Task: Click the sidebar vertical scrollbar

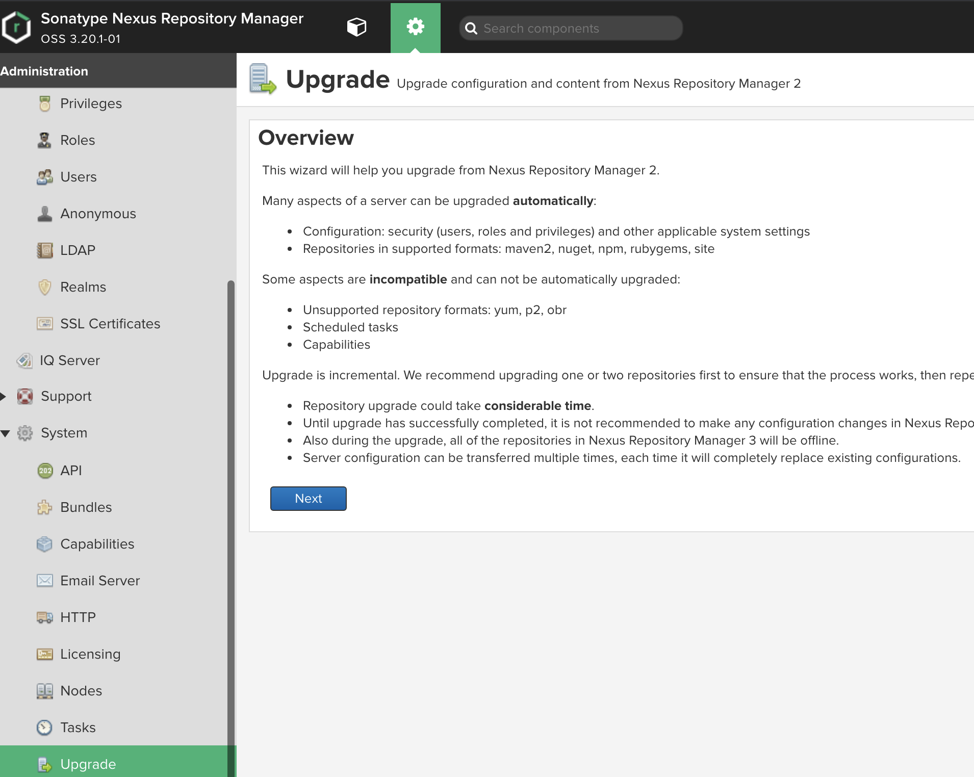Action: click(x=231, y=529)
